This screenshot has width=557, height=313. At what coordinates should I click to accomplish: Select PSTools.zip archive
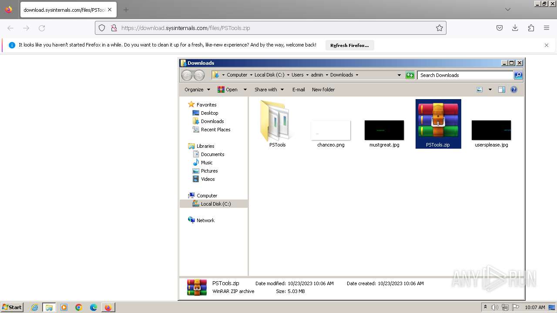tap(438, 124)
